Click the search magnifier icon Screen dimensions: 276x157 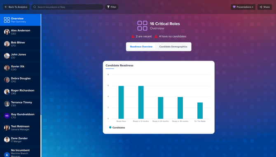pos(35,7)
